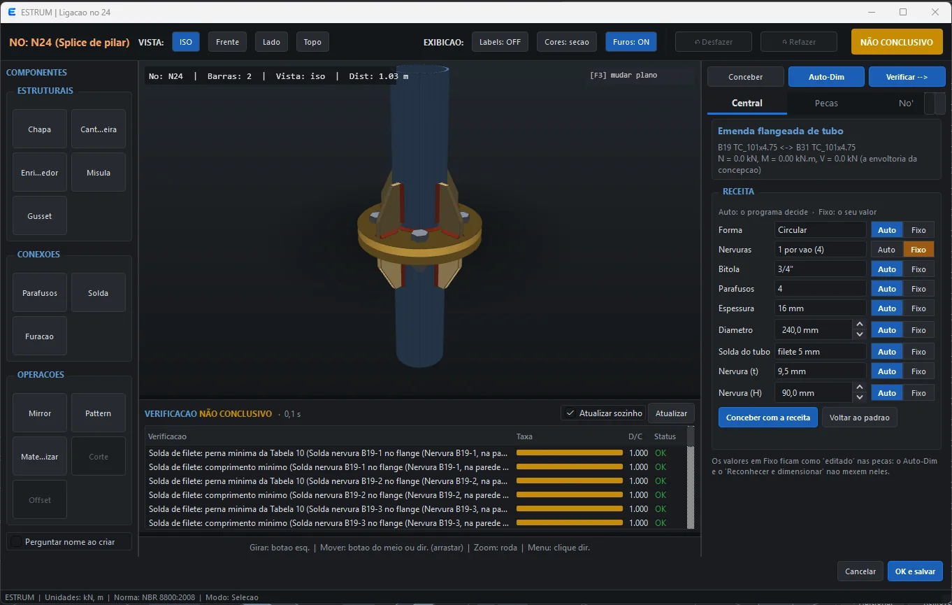Change the Cores: secao color mode
The height and width of the screenshot is (605, 952).
tap(567, 42)
